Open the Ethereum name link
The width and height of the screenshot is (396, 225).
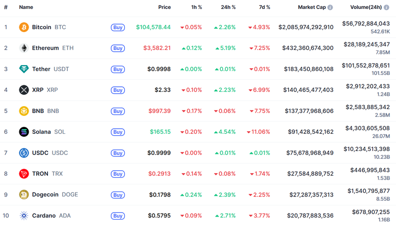[x=46, y=48]
